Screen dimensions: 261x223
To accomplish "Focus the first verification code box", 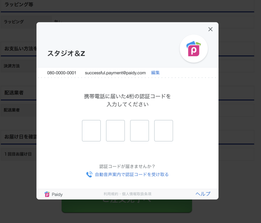I will click(x=91, y=131).
